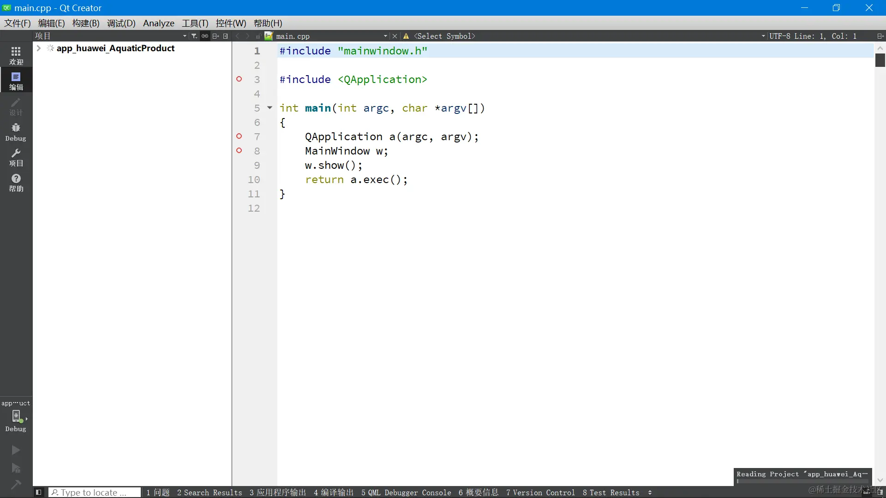Open the 4 编译输出 output pane
The image size is (886, 498).
[333, 492]
